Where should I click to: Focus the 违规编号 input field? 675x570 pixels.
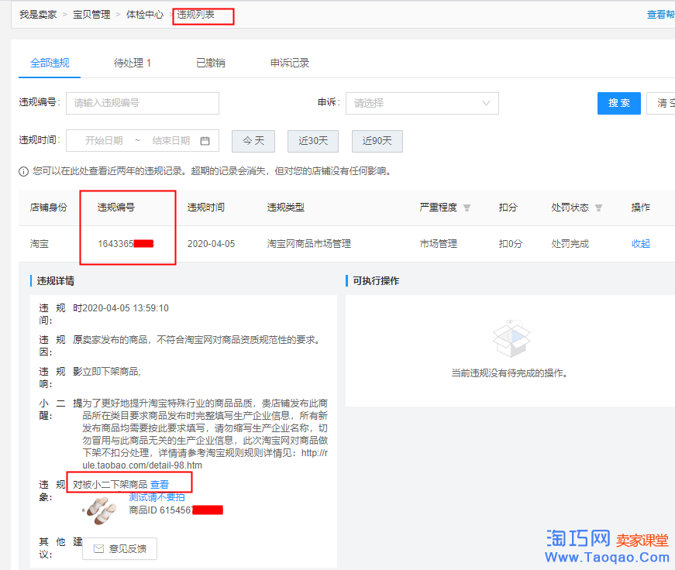pos(143,103)
